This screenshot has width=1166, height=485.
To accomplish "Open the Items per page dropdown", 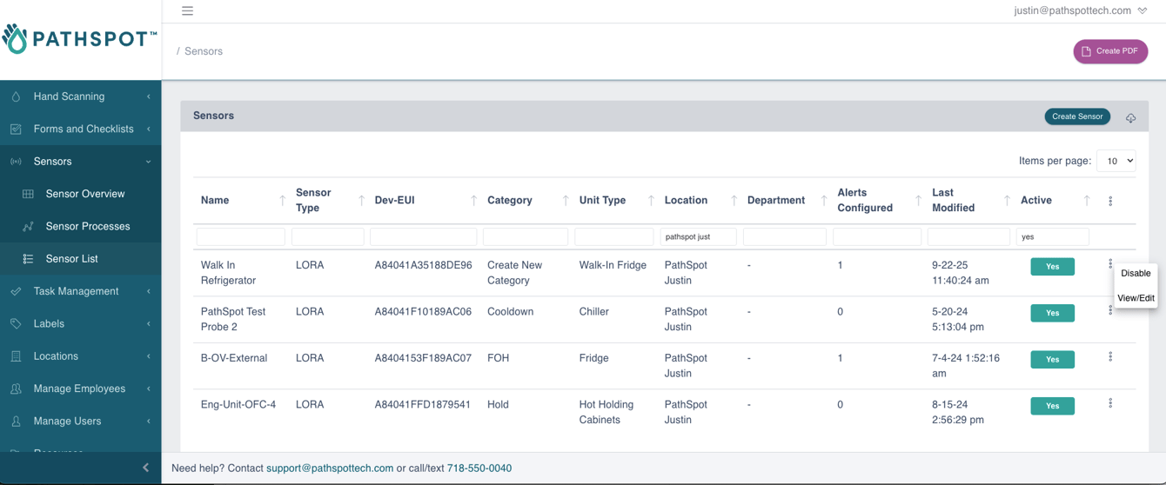I will click(1116, 161).
